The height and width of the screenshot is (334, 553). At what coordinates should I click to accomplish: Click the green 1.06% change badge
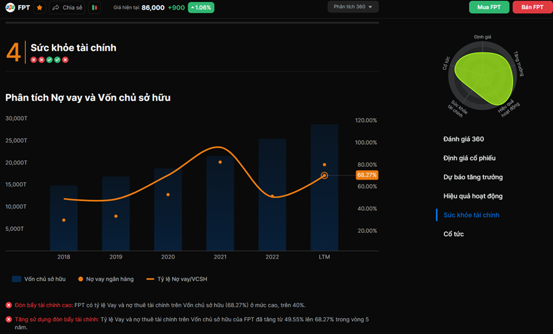pyautogui.click(x=201, y=7)
